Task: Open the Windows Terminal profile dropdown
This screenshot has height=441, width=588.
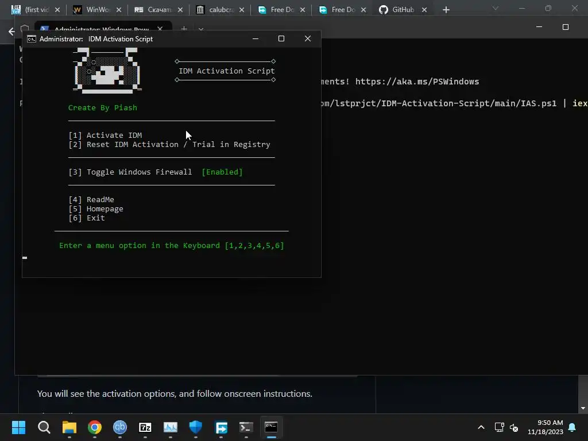Action: (201, 29)
